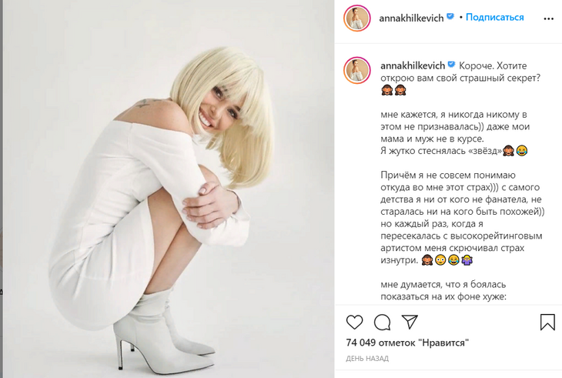
Task: Click the ДЕНЬ НАЗАД timestamp
Action: [367, 358]
